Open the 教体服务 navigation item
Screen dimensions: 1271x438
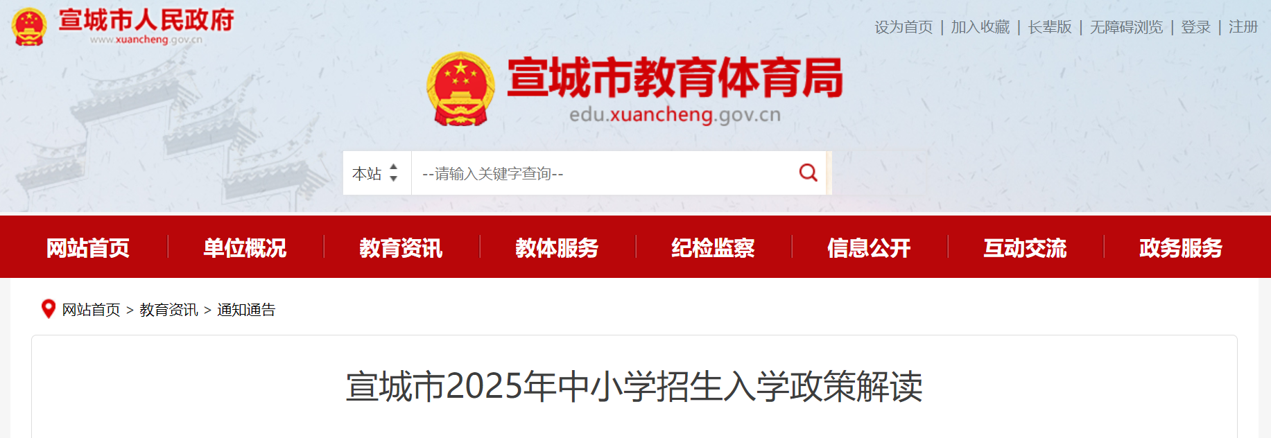pyautogui.click(x=557, y=247)
